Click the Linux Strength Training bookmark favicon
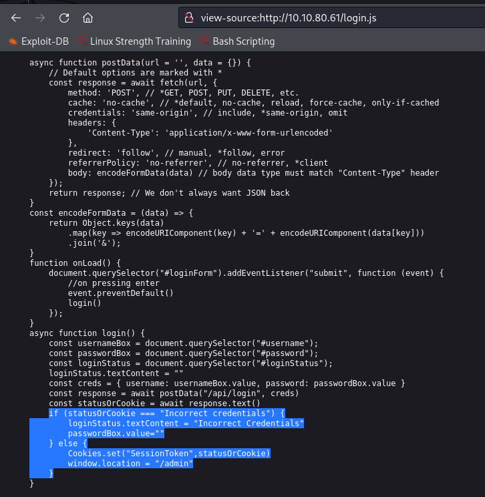485x497 pixels. pyautogui.click(x=82, y=41)
